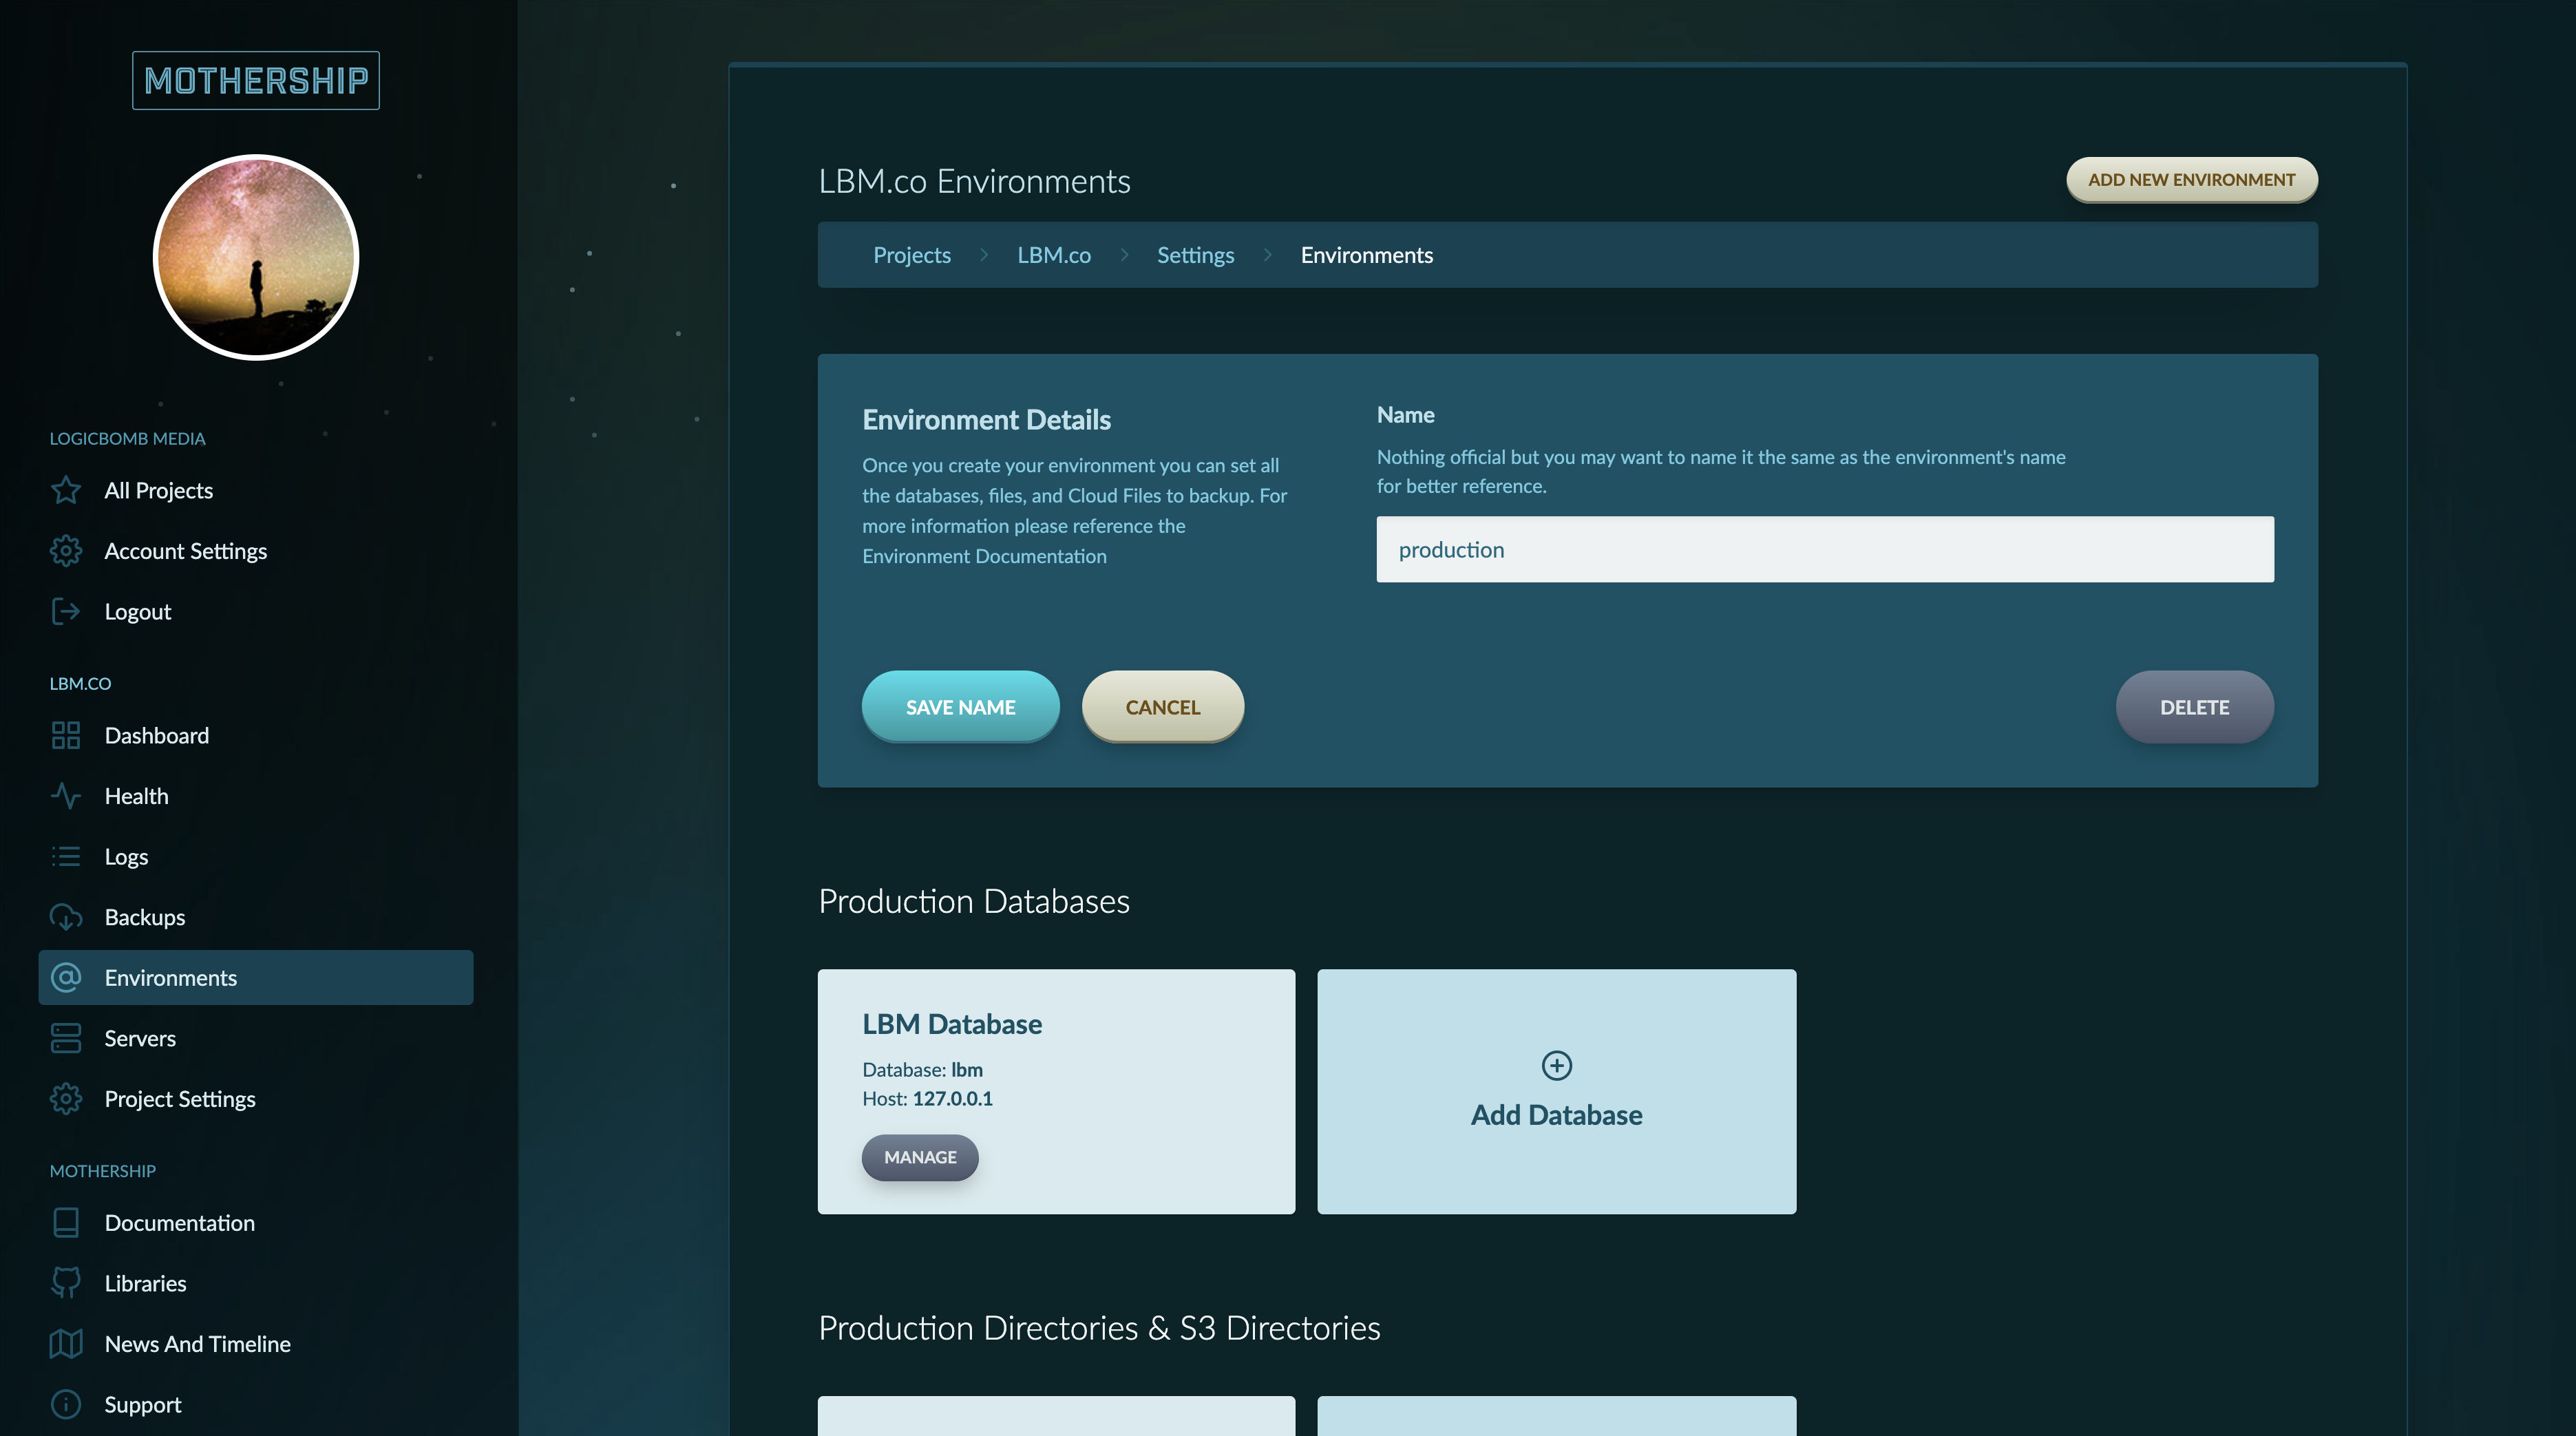Click the Cancel button

point(1162,706)
